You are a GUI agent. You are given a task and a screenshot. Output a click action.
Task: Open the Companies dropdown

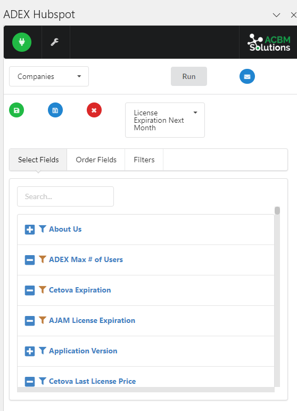click(49, 76)
